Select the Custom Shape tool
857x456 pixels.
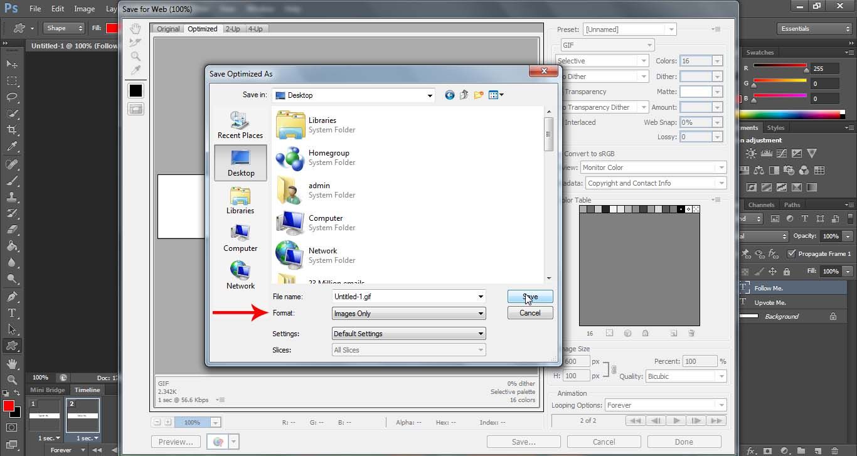(12, 346)
